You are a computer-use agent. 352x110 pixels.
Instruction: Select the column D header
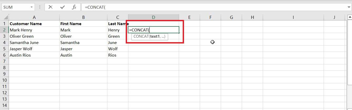(154, 17)
